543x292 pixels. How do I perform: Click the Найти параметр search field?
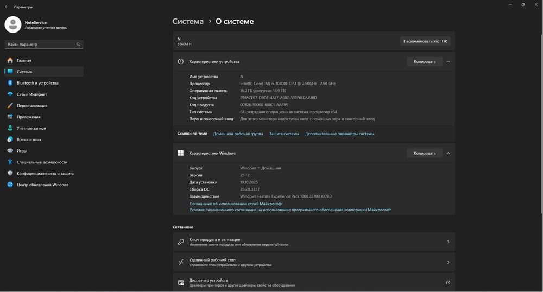[44, 45]
